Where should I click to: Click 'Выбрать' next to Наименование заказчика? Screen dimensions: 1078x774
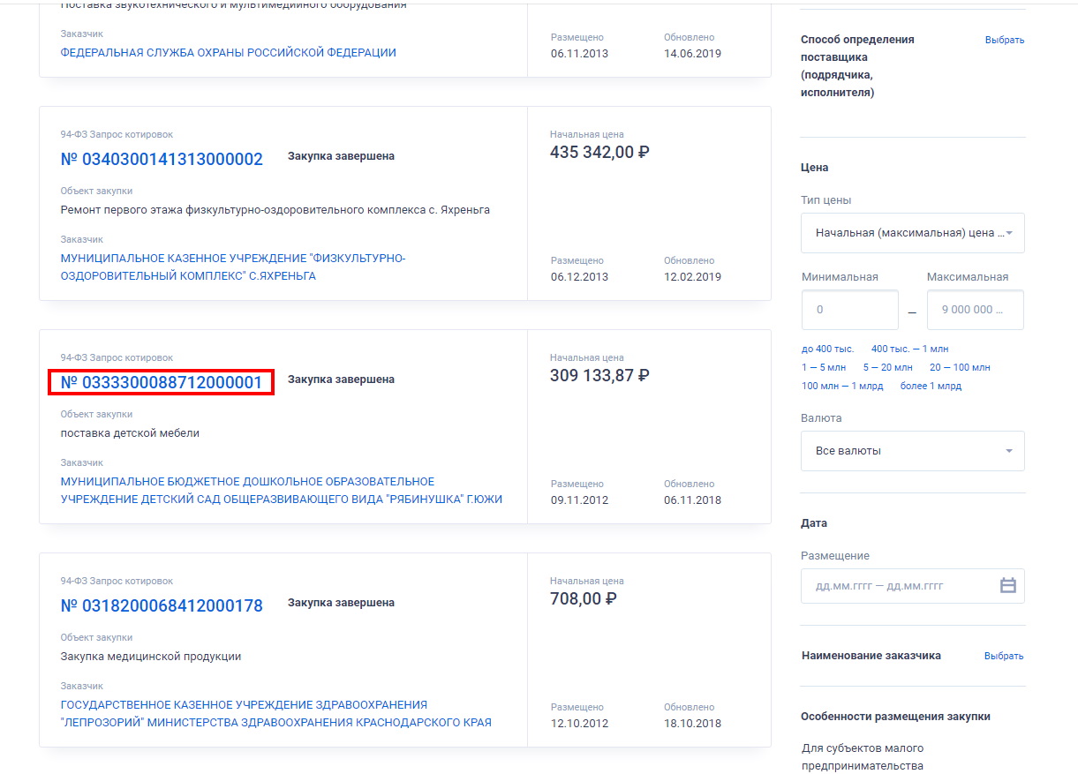point(1004,656)
